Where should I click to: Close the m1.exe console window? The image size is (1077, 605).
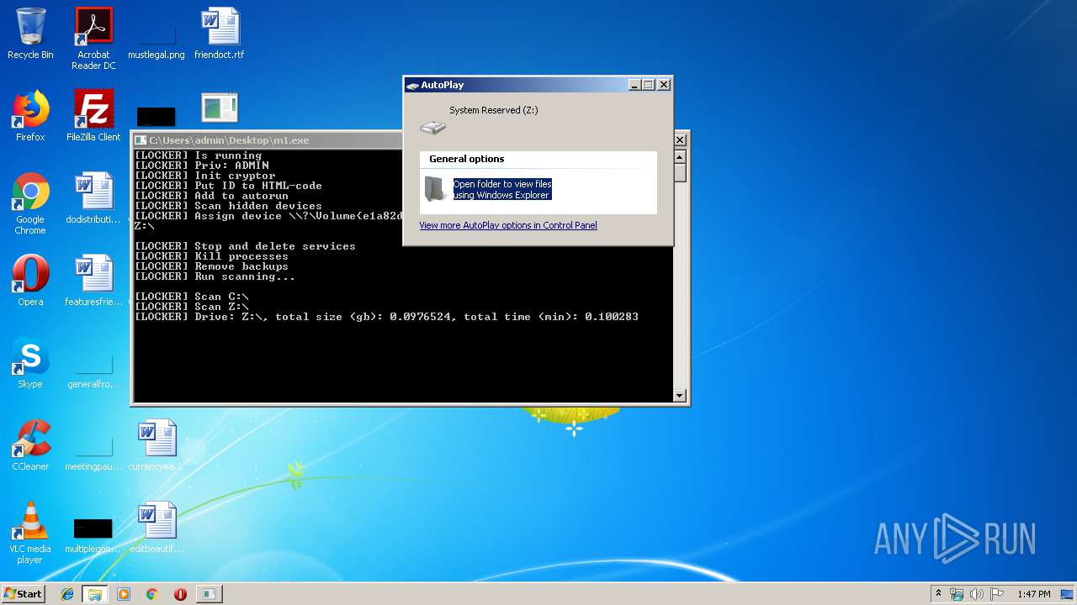click(681, 140)
